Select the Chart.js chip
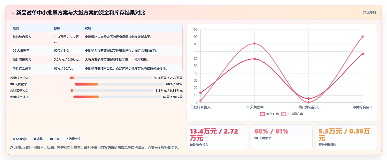The image size is (387, 160). pos(20,139)
